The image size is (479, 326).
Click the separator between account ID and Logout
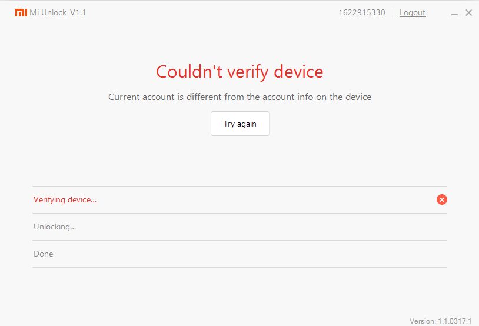click(392, 12)
